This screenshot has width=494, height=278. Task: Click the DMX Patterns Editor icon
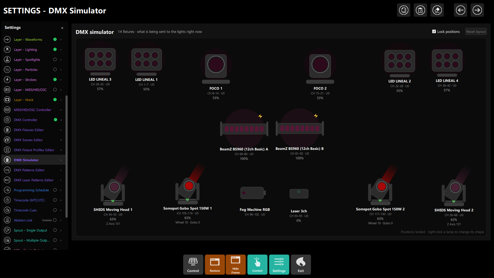coord(7,170)
